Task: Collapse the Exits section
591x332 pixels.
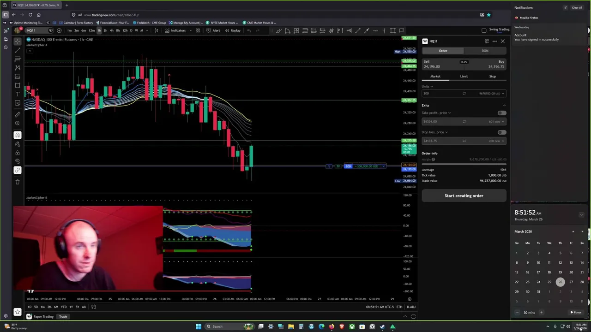Action: (504, 106)
